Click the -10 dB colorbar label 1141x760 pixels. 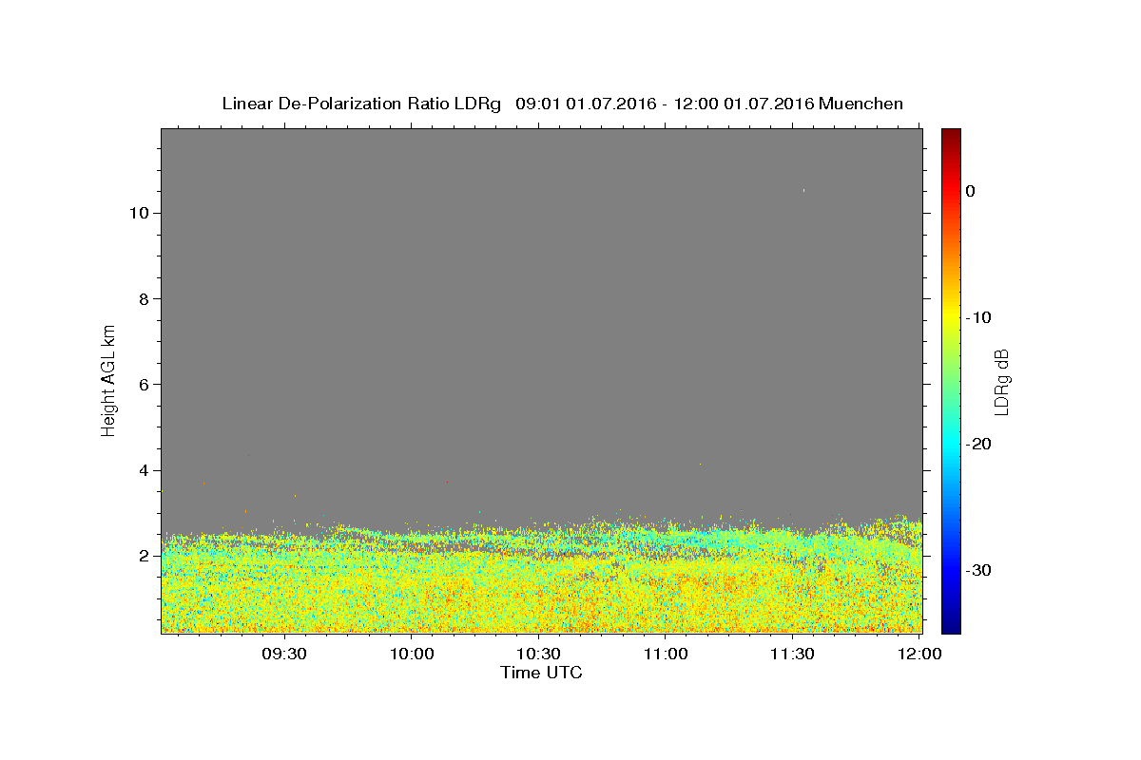[x=978, y=317]
